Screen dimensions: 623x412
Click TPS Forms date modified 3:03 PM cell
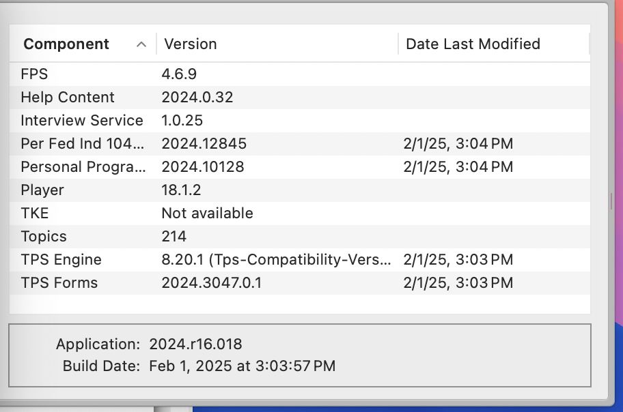click(x=458, y=282)
